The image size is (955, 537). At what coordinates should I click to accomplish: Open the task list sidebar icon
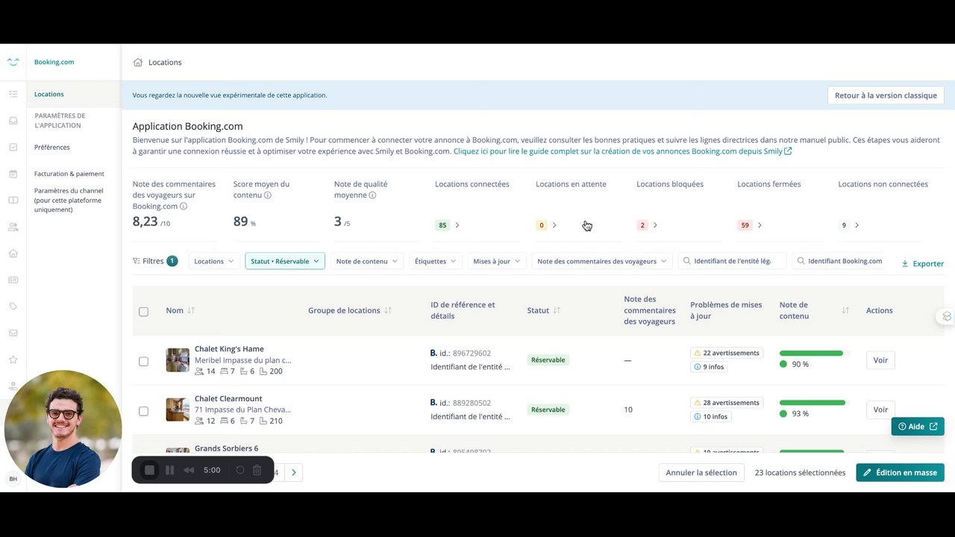[x=13, y=94]
